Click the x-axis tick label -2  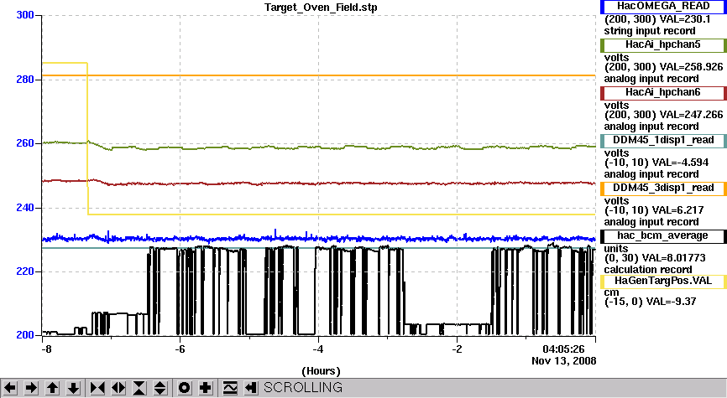[458, 349]
